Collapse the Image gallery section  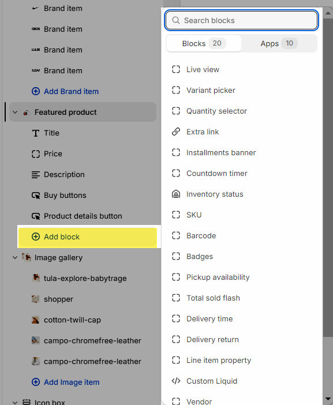click(x=15, y=257)
